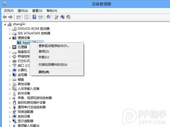Click the 网络适配器 network icon
Viewport: 170px width, 127px height.
point(14,112)
